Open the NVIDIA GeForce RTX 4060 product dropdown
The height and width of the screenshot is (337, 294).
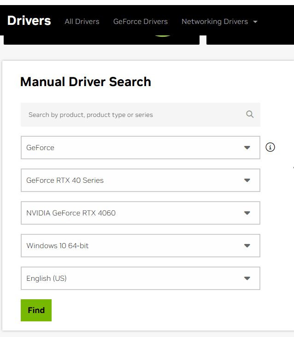point(134,213)
